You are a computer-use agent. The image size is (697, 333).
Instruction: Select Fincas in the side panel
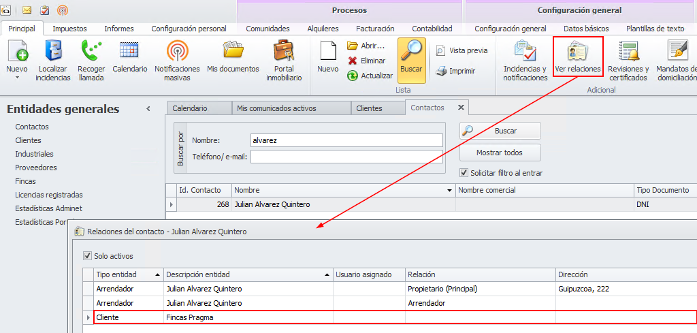click(x=25, y=181)
